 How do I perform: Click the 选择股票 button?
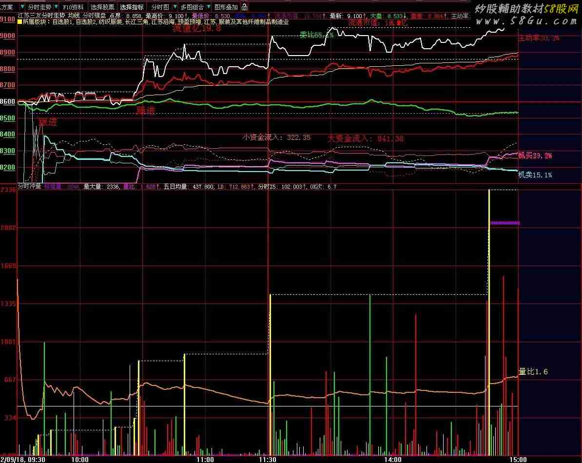[x=102, y=7]
